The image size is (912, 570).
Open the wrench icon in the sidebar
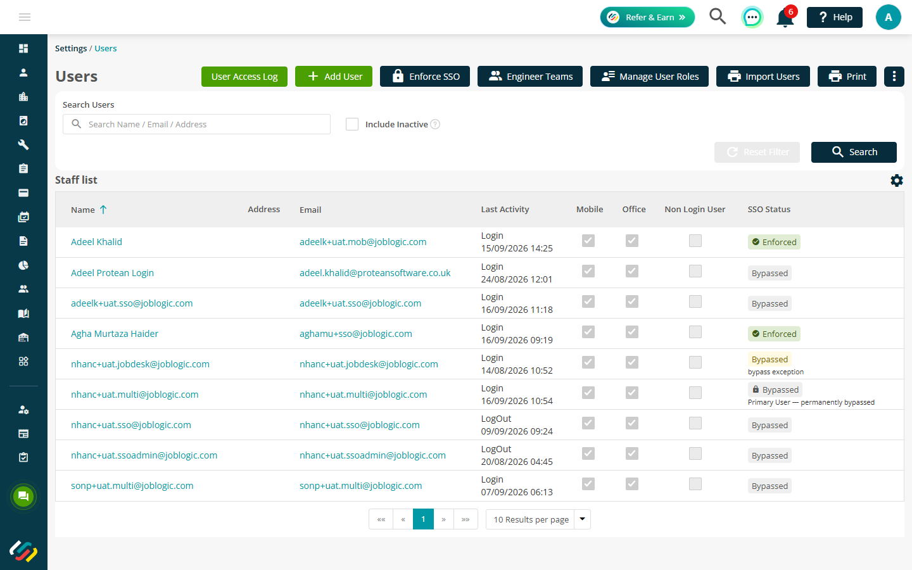click(23, 144)
